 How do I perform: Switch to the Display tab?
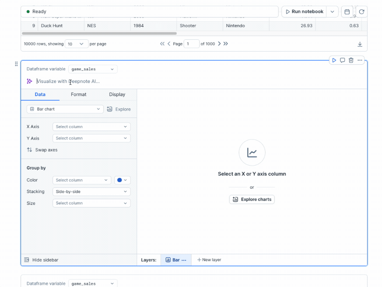pos(117,94)
